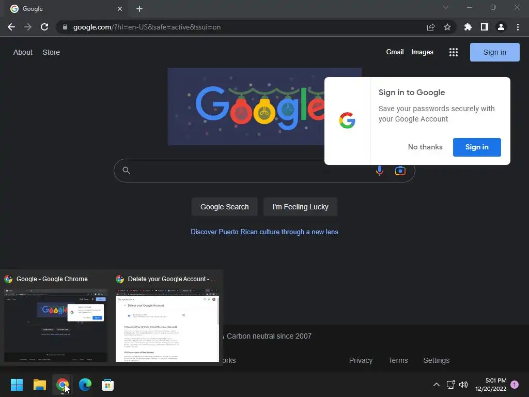Click Sign in on popup
529x397 pixels.
pos(477,147)
